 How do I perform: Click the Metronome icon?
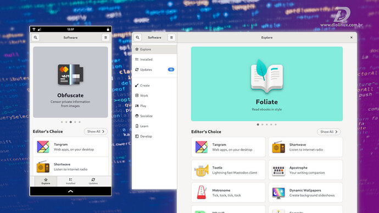pyautogui.click(x=202, y=193)
